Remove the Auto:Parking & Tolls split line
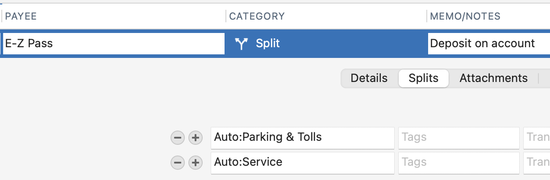 pyautogui.click(x=178, y=138)
